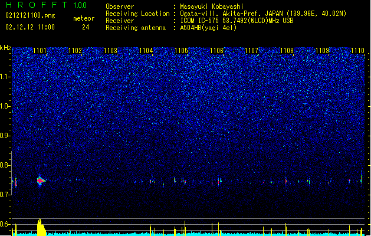
Task: Click the 1103 time marker
Action: (110, 51)
